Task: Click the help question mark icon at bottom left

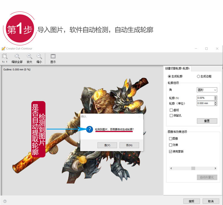Action: [x=5, y=201]
